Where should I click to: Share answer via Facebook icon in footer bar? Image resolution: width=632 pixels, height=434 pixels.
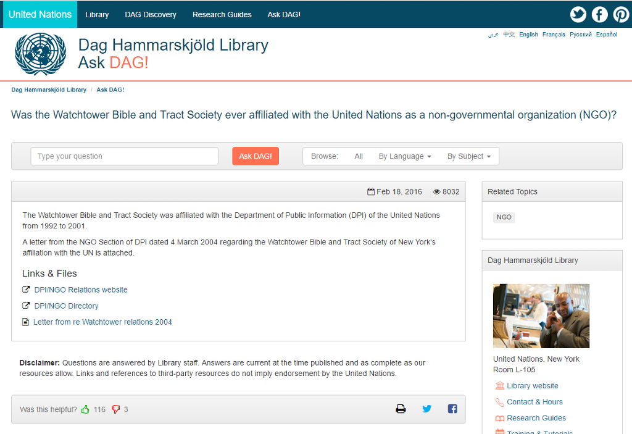[452, 409]
